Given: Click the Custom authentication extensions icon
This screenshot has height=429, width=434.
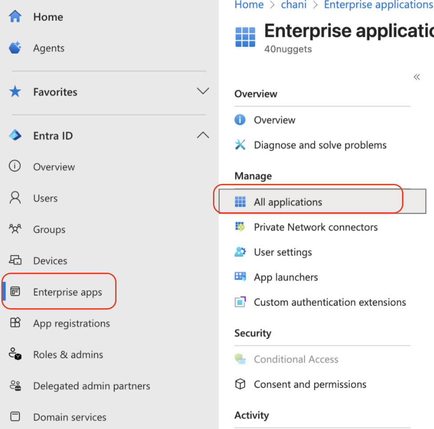Looking at the screenshot, I should (x=240, y=302).
